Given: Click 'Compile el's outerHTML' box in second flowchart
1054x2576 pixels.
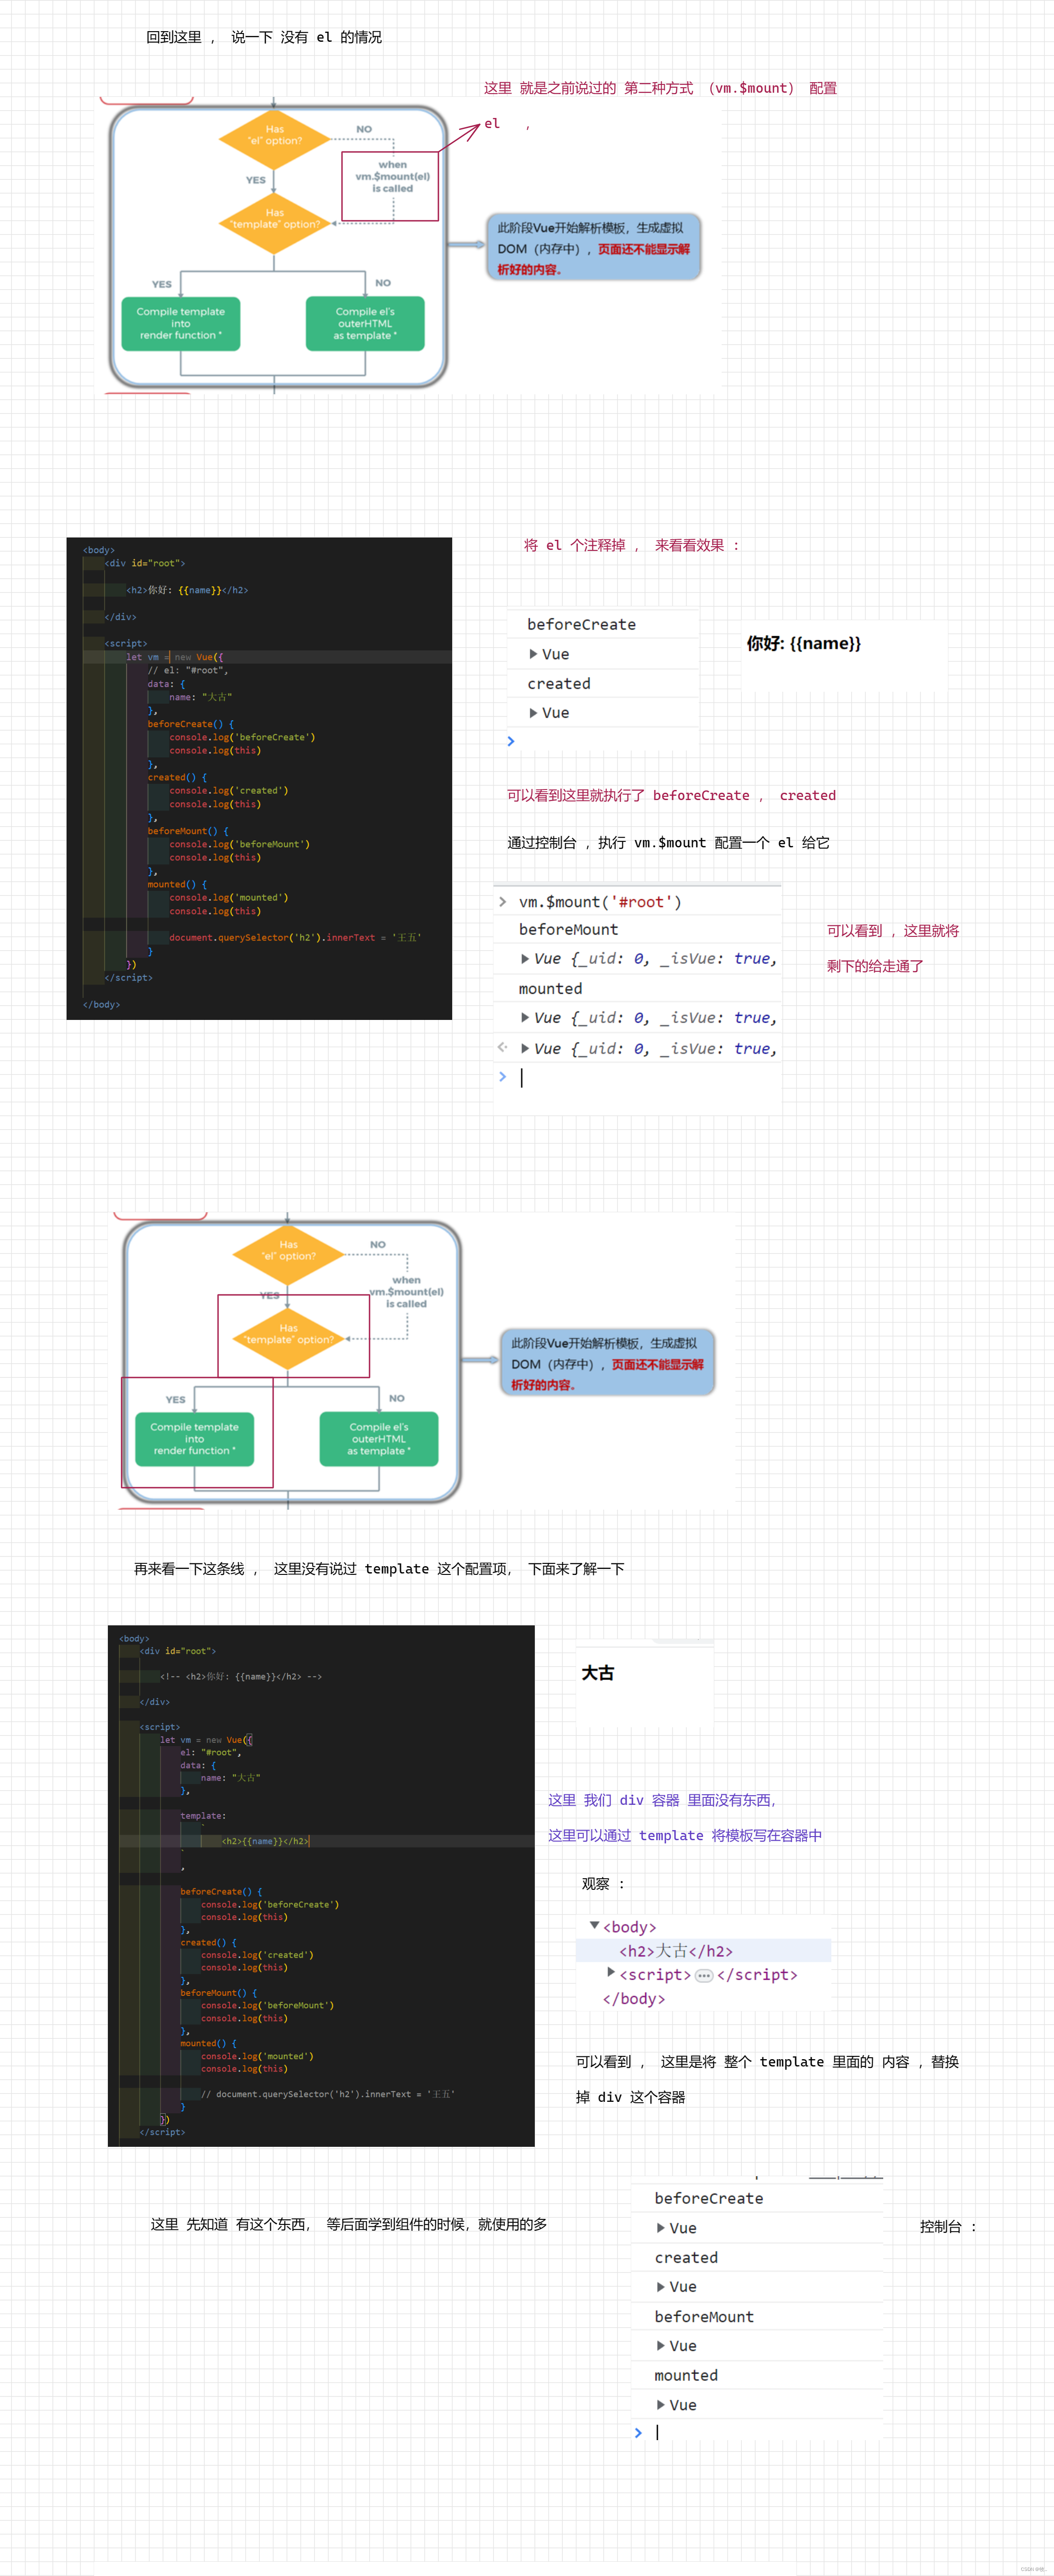Looking at the screenshot, I should 379,1439.
